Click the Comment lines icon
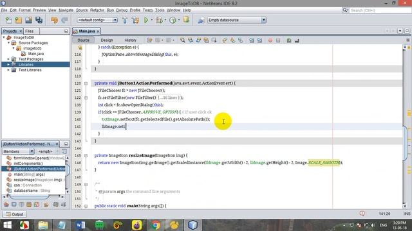Image resolution: width=412 pixels, height=231 pixels. (289, 40)
